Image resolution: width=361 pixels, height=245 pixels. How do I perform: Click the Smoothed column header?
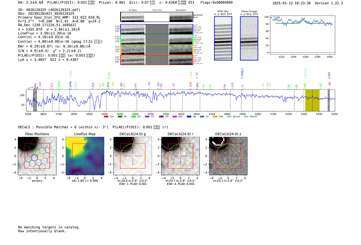pos(181,10)
